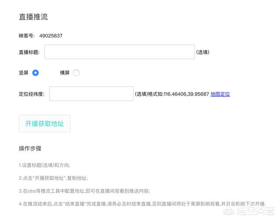Viewport: 280px width, 220px height.
Task: Click the 直播标题 input field
Action: [119, 52]
